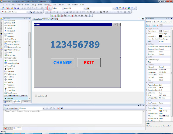Viewport: 173px width, 134px height.
Task: Expand the Font property row
Action: [x=147, y=34]
